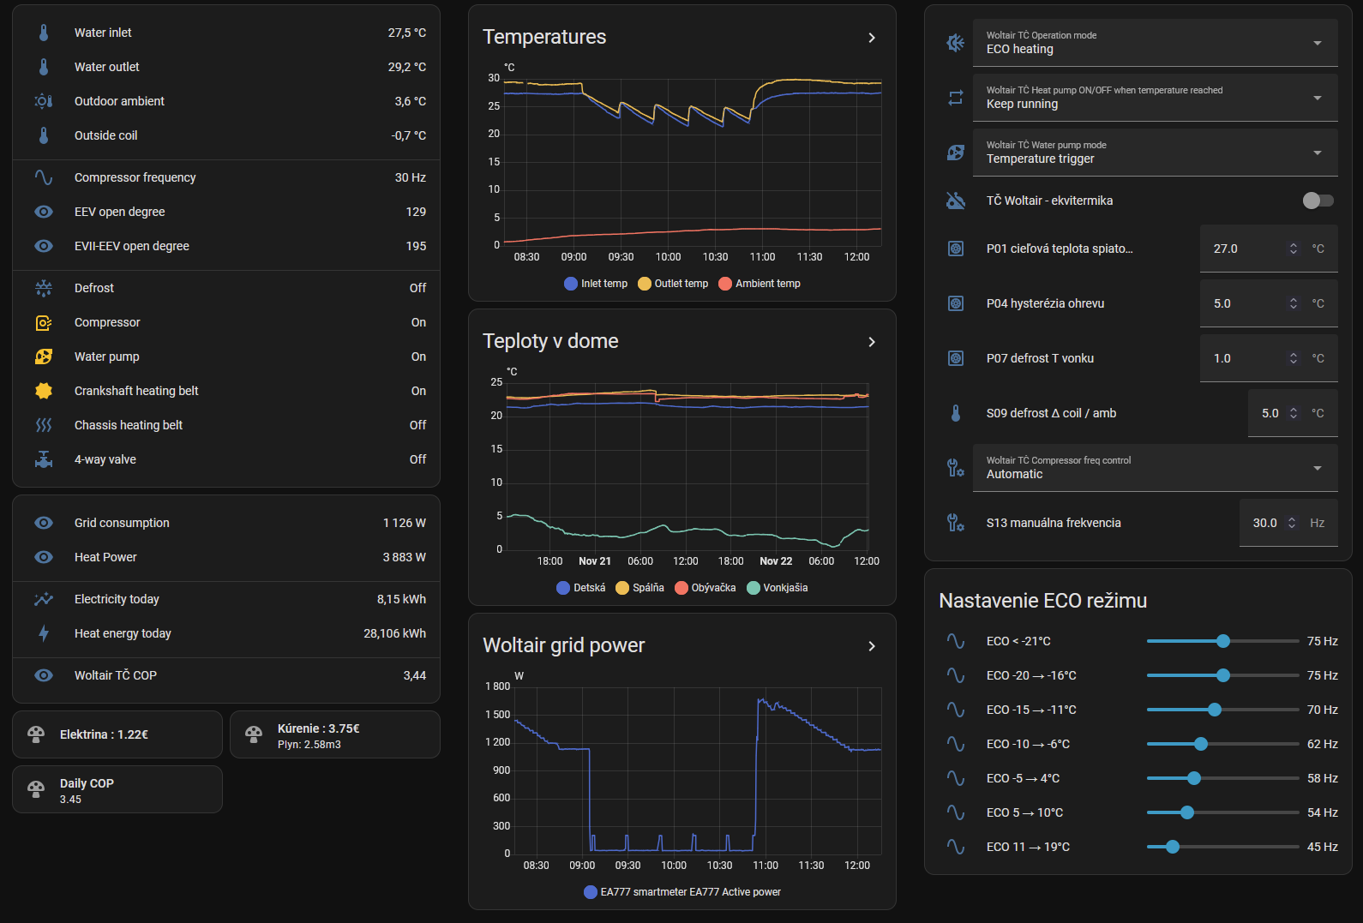Toggle the TČ Woltair ekvitermika switch
Viewport: 1363px width, 923px height.
tap(1318, 201)
